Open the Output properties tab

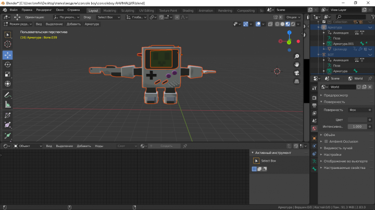(314, 106)
